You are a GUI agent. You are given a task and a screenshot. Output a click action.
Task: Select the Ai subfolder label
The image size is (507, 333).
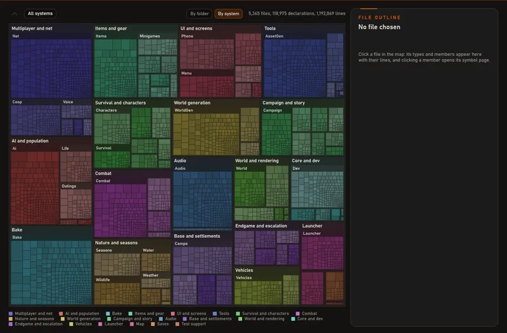tap(14, 148)
